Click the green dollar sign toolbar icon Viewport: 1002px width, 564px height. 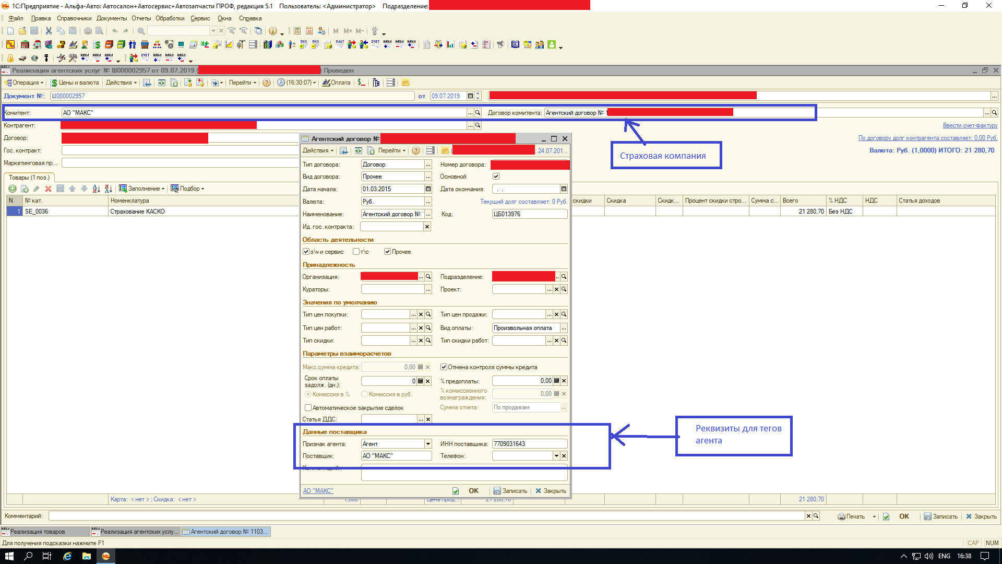click(x=97, y=44)
